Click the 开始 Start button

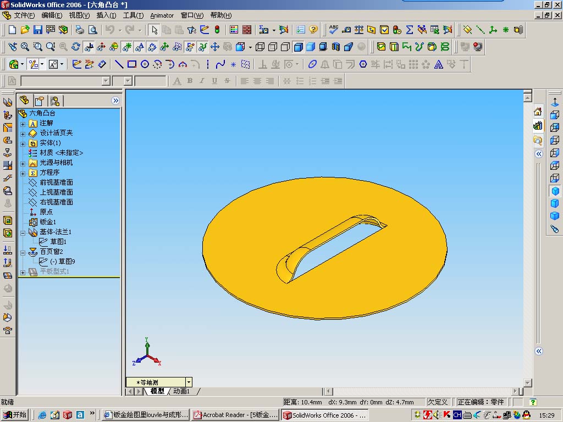pyautogui.click(x=15, y=415)
